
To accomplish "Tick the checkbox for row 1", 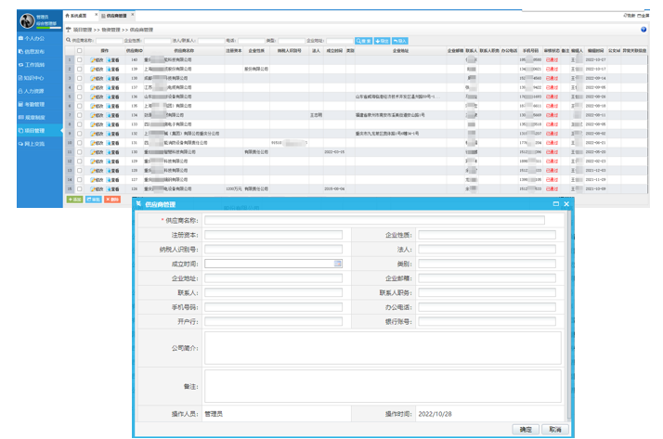I will [80, 59].
